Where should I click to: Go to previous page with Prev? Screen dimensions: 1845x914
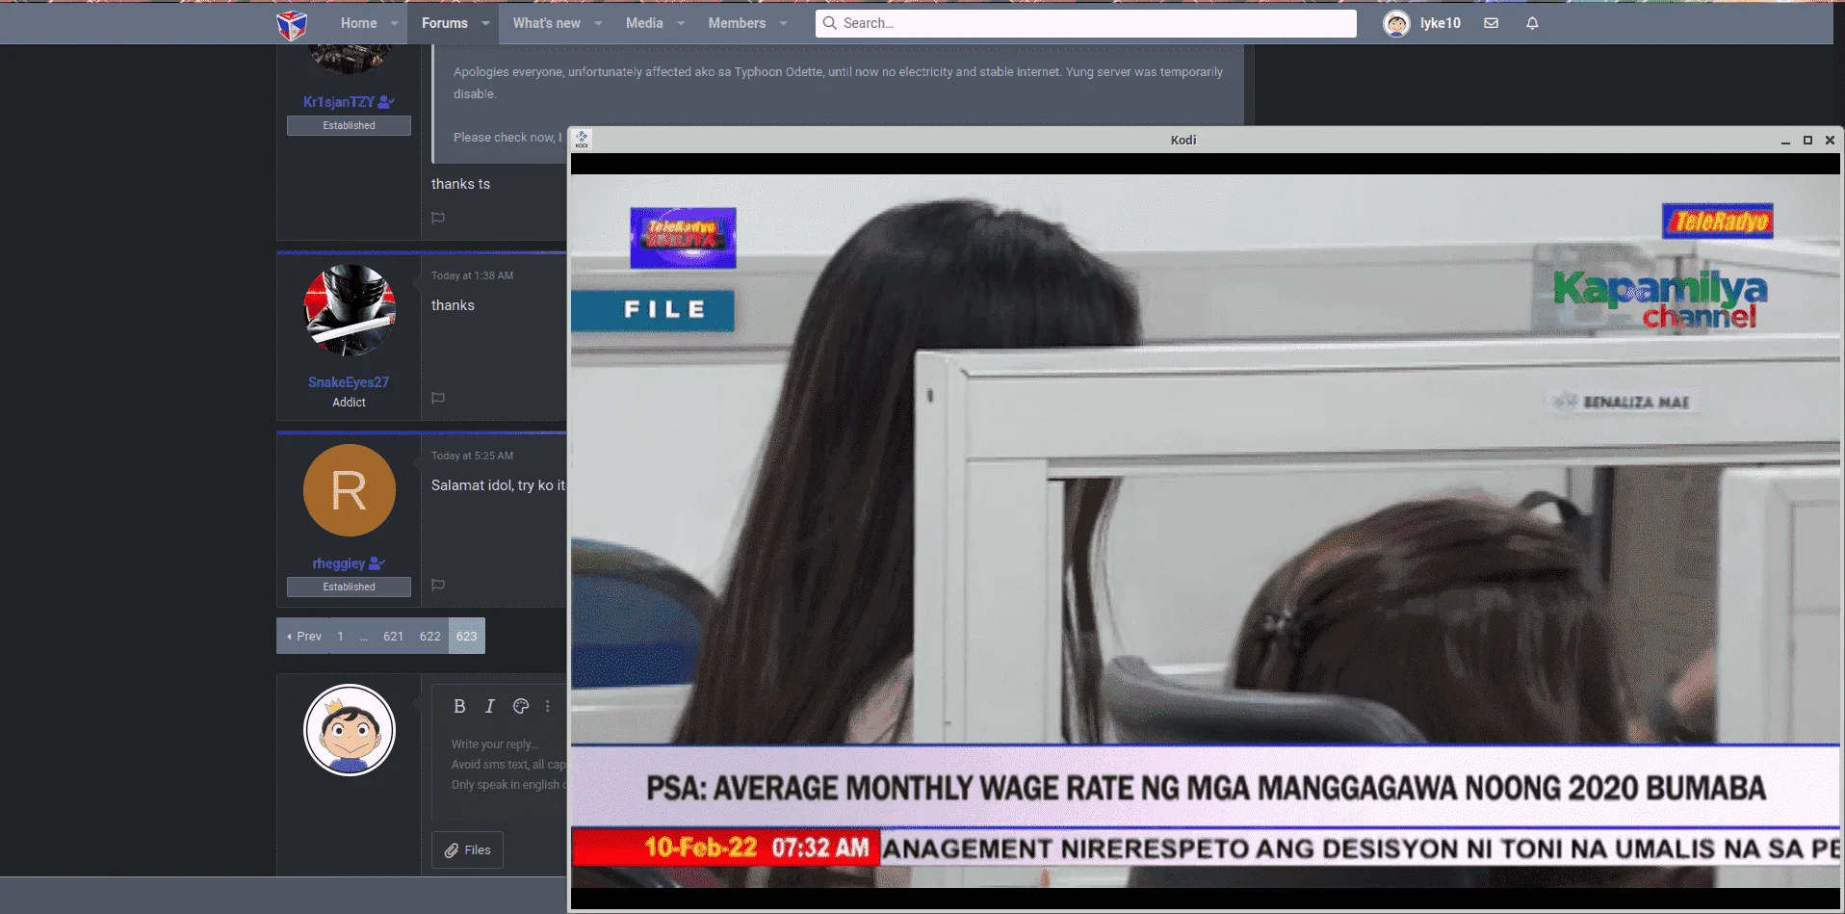303,636
